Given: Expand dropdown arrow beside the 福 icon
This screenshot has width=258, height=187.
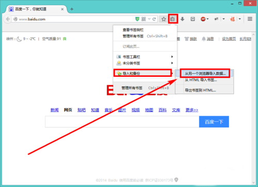Looking at the screenshot, I should (239, 19).
